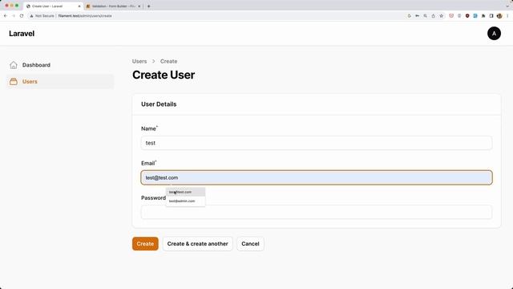The image size is (513, 289).
Task: Open the user avatar menu 'A'
Action: pos(494,34)
